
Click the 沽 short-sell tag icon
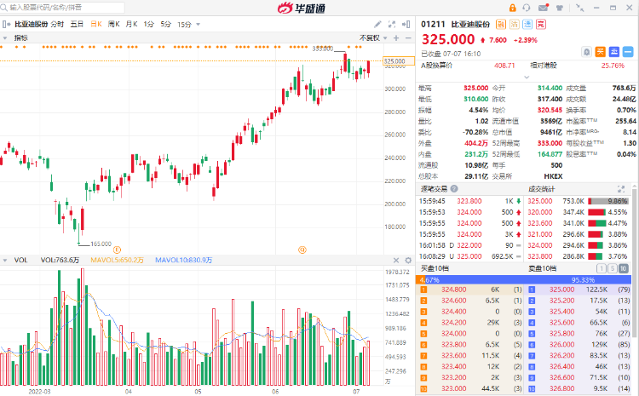(515, 25)
